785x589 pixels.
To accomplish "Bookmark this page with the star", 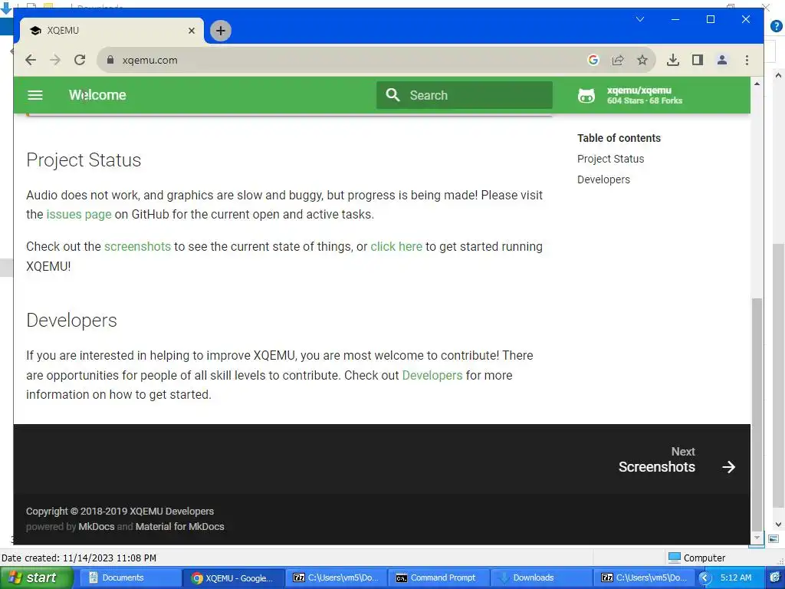I will click(642, 60).
